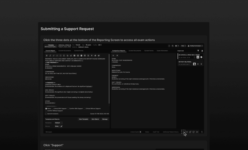This screenshot has width=248, height=150.
Task: Apply bulleted list formatting
Action: pyautogui.click(x=61, y=55)
